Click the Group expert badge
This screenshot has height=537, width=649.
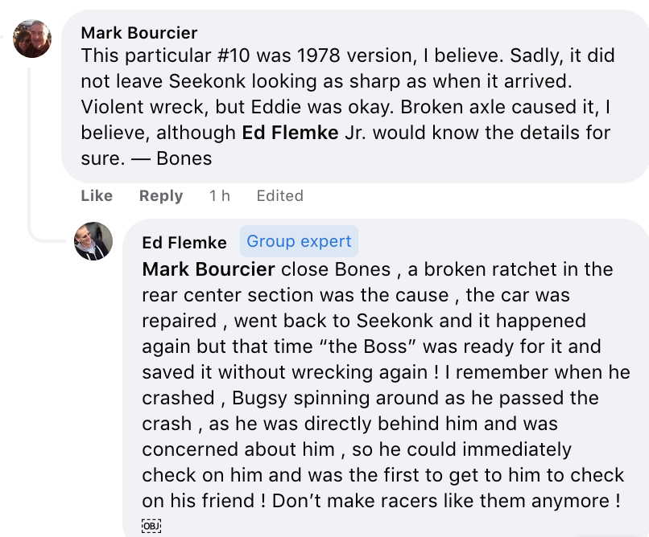[299, 241]
